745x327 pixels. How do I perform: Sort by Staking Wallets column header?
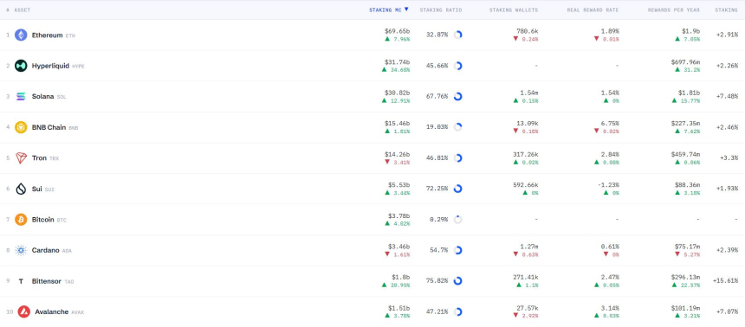[x=514, y=10]
